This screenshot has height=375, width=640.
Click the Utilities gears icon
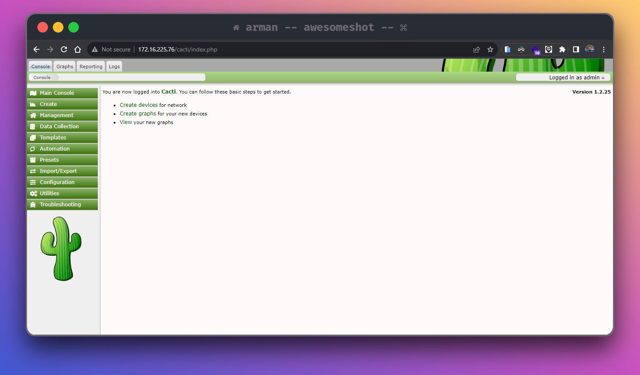click(x=34, y=193)
